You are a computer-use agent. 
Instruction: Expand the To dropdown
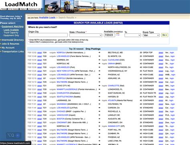click(x=133, y=35)
